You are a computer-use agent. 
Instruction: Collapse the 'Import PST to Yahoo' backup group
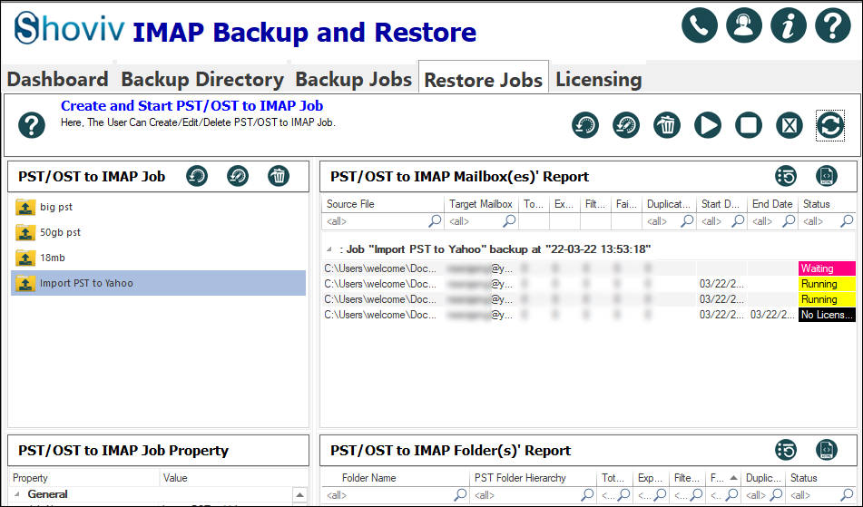point(329,249)
